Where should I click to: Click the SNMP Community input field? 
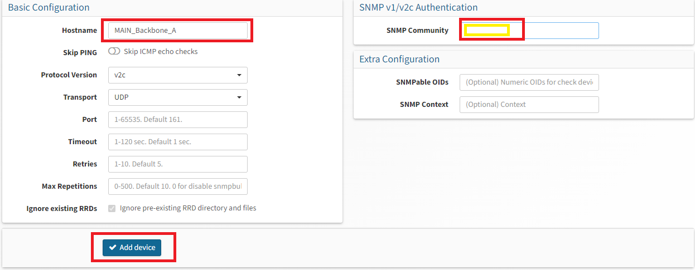coord(529,31)
